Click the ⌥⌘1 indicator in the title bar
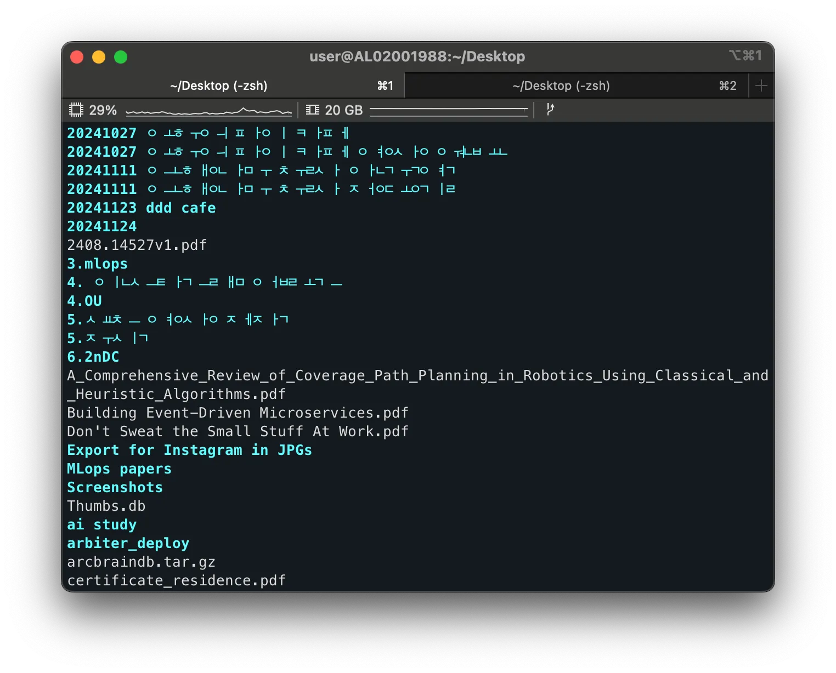The width and height of the screenshot is (836, 673). tap(744, 55)
